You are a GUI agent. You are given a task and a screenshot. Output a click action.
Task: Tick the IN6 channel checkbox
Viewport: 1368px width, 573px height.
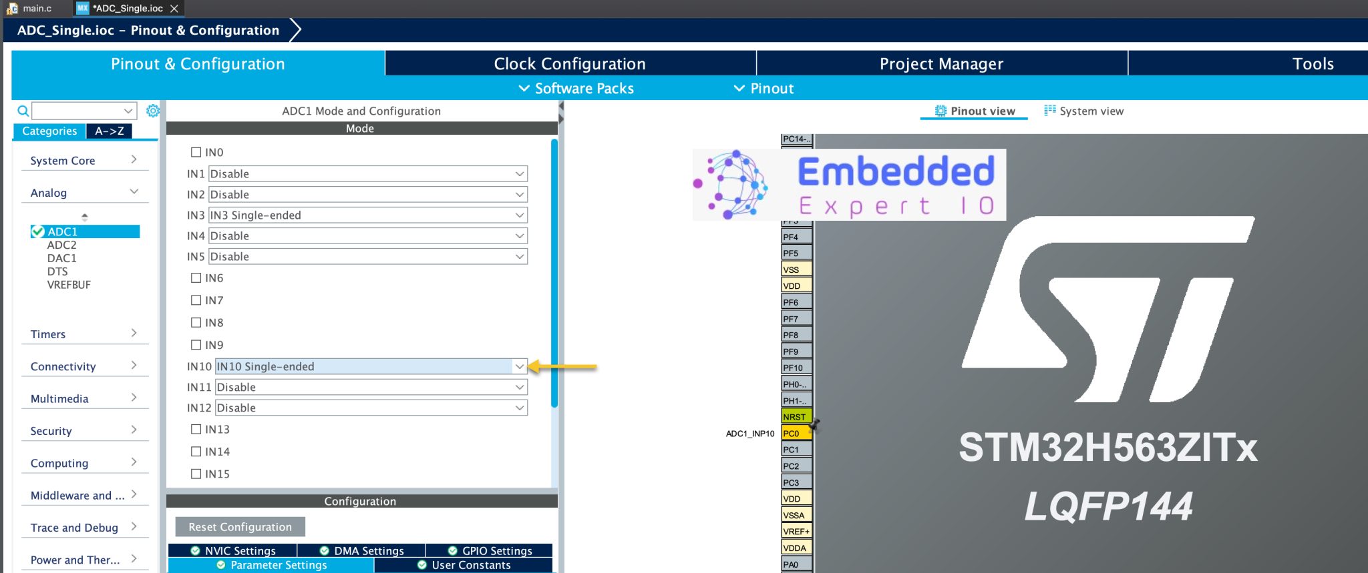tap(196, 278)
